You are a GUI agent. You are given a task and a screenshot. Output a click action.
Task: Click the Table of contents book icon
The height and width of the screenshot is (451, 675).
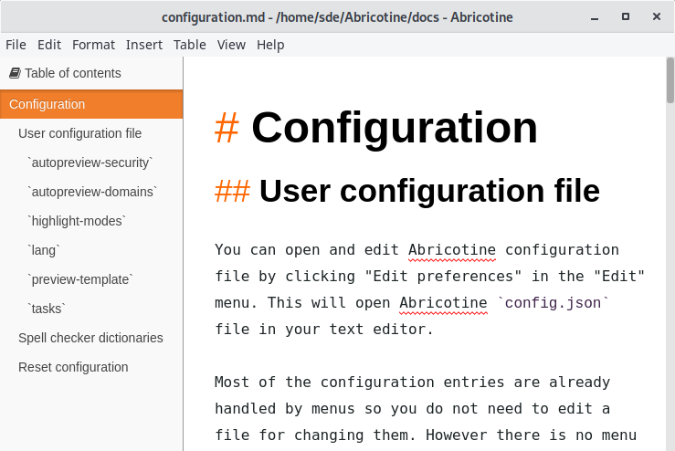click(15, 73)
